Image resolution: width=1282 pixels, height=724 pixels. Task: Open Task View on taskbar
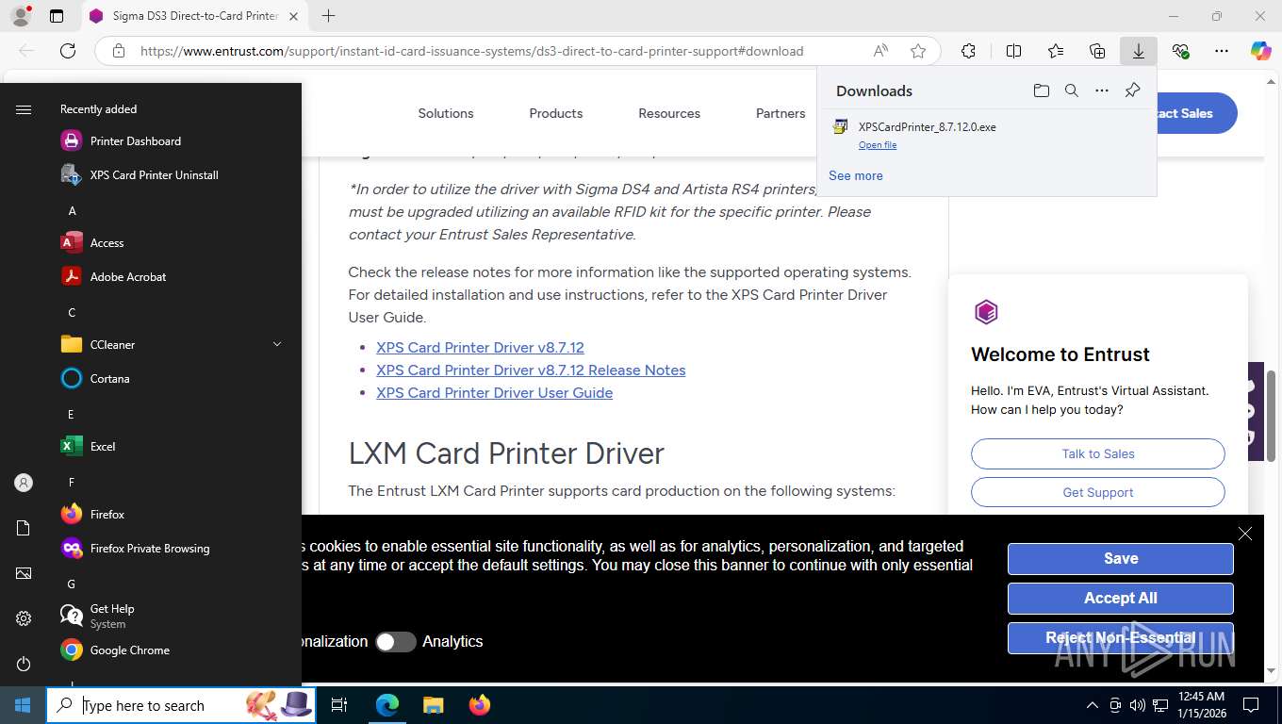[x=340, y=705]
